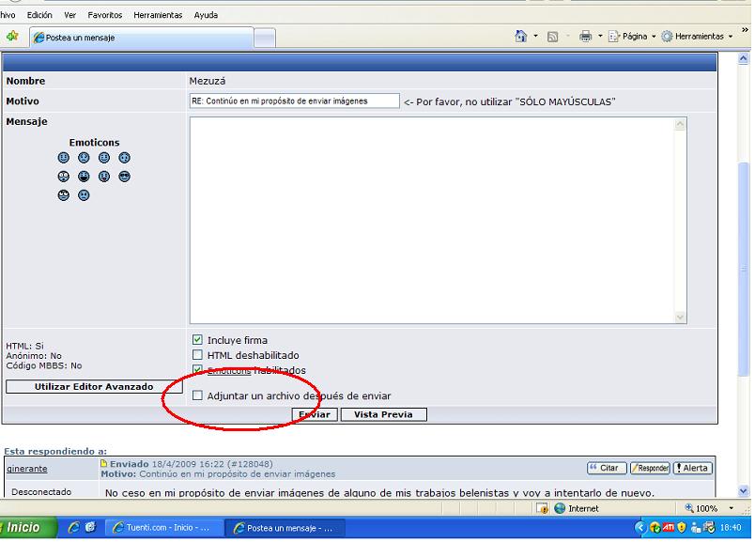Click inside the Mensaje text area

(x=438, y=221)
